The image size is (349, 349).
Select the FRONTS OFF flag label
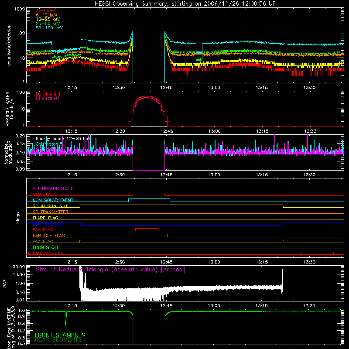point(46,247)
